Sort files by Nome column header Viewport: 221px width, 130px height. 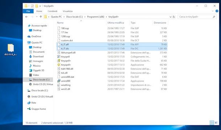(x=60, y=23)
